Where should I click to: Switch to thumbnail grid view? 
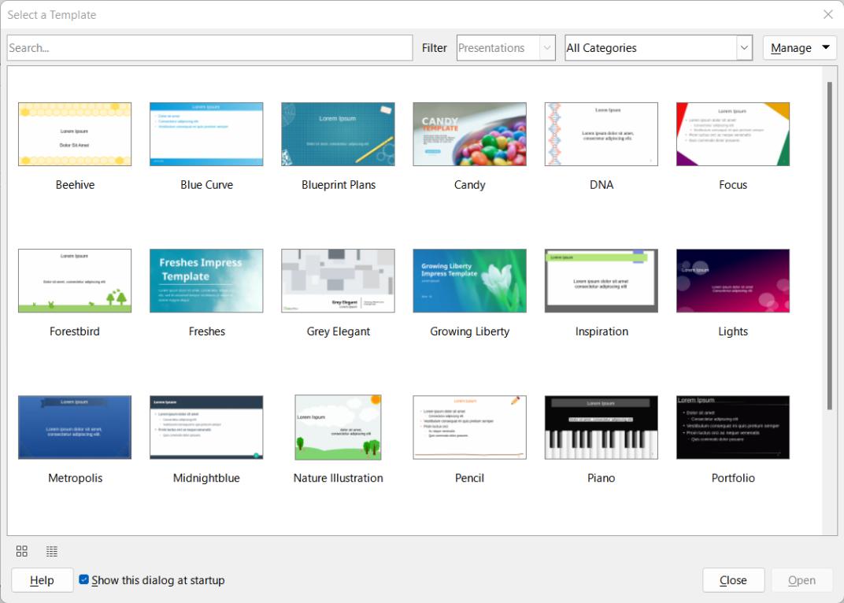21,551
